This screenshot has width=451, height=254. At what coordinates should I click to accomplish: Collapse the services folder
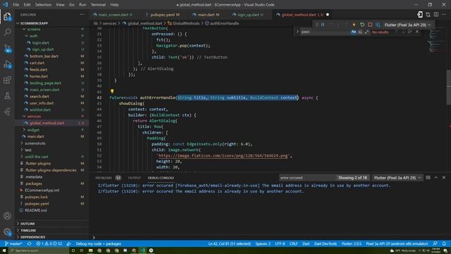(24, 116)
